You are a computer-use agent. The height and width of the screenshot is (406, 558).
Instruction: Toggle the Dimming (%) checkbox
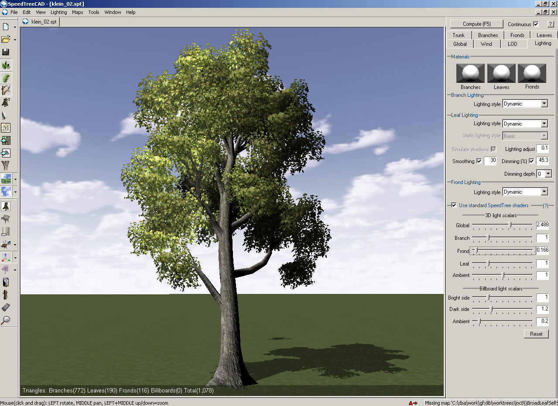click(531, 161)
